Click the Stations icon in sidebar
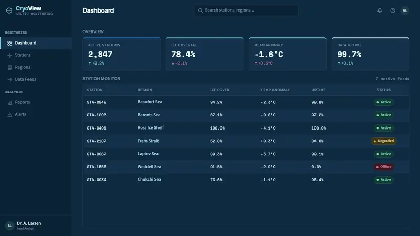Screen dimensions: 420x236 pos(10,55)
